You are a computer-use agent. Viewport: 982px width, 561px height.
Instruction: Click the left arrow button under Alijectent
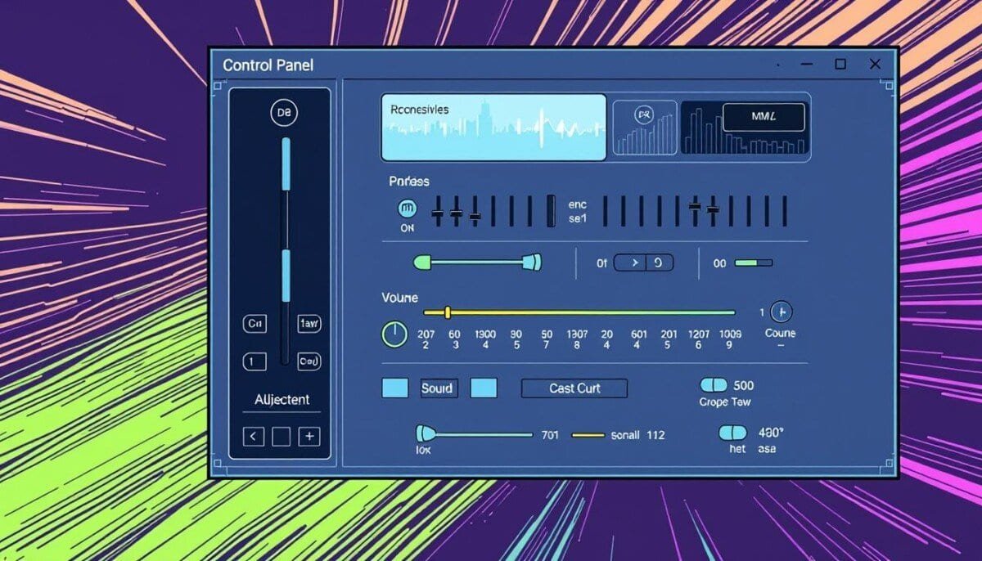254,437
